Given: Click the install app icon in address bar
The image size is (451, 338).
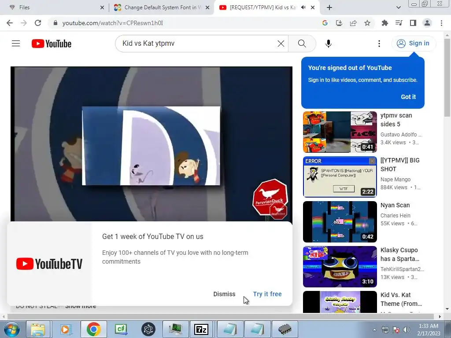Looking at the screenshot, I should (x=339, y=23).
